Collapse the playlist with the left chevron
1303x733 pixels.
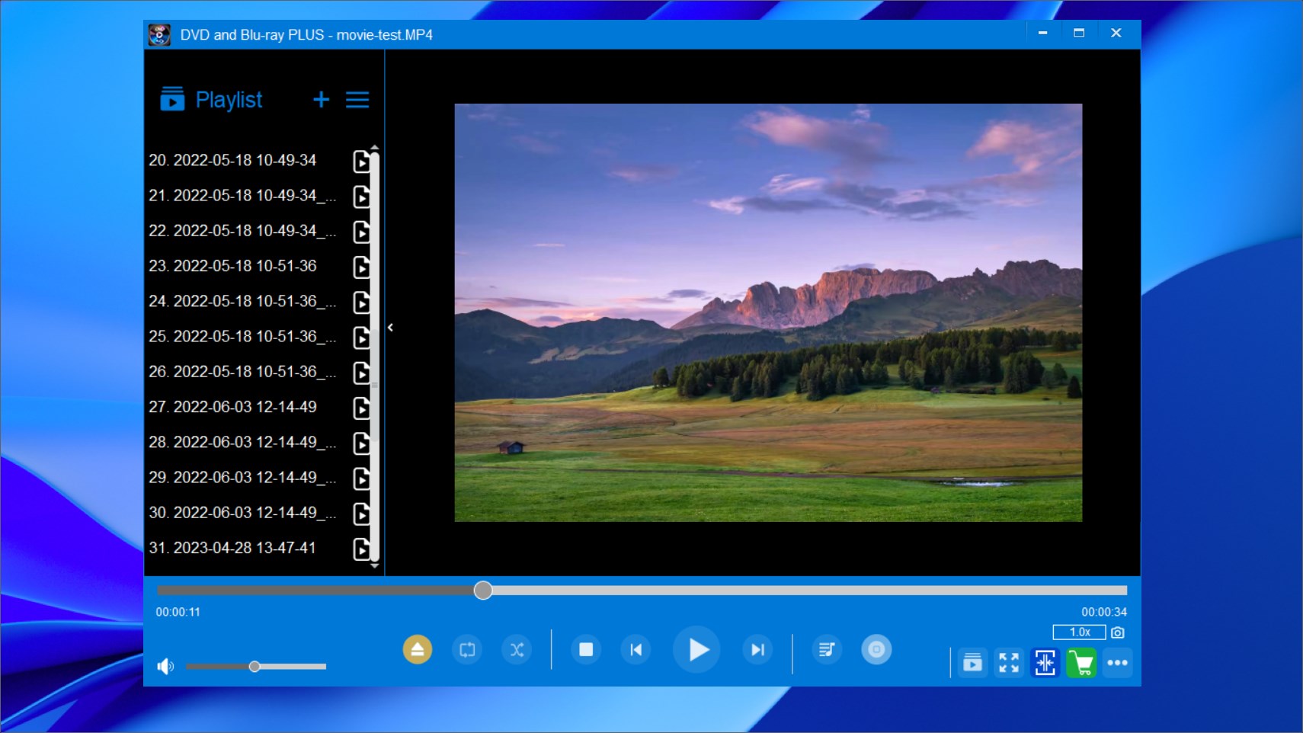(x=390, y=328)
